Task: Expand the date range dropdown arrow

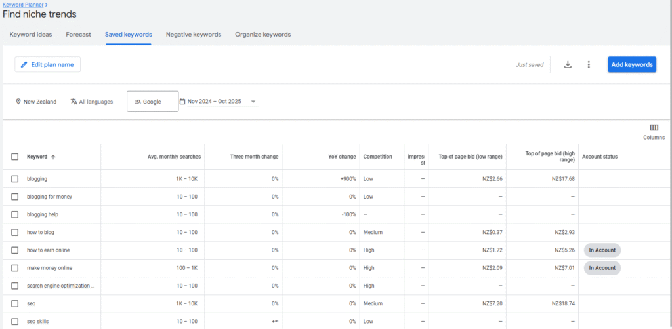Action: click(253, 102)
